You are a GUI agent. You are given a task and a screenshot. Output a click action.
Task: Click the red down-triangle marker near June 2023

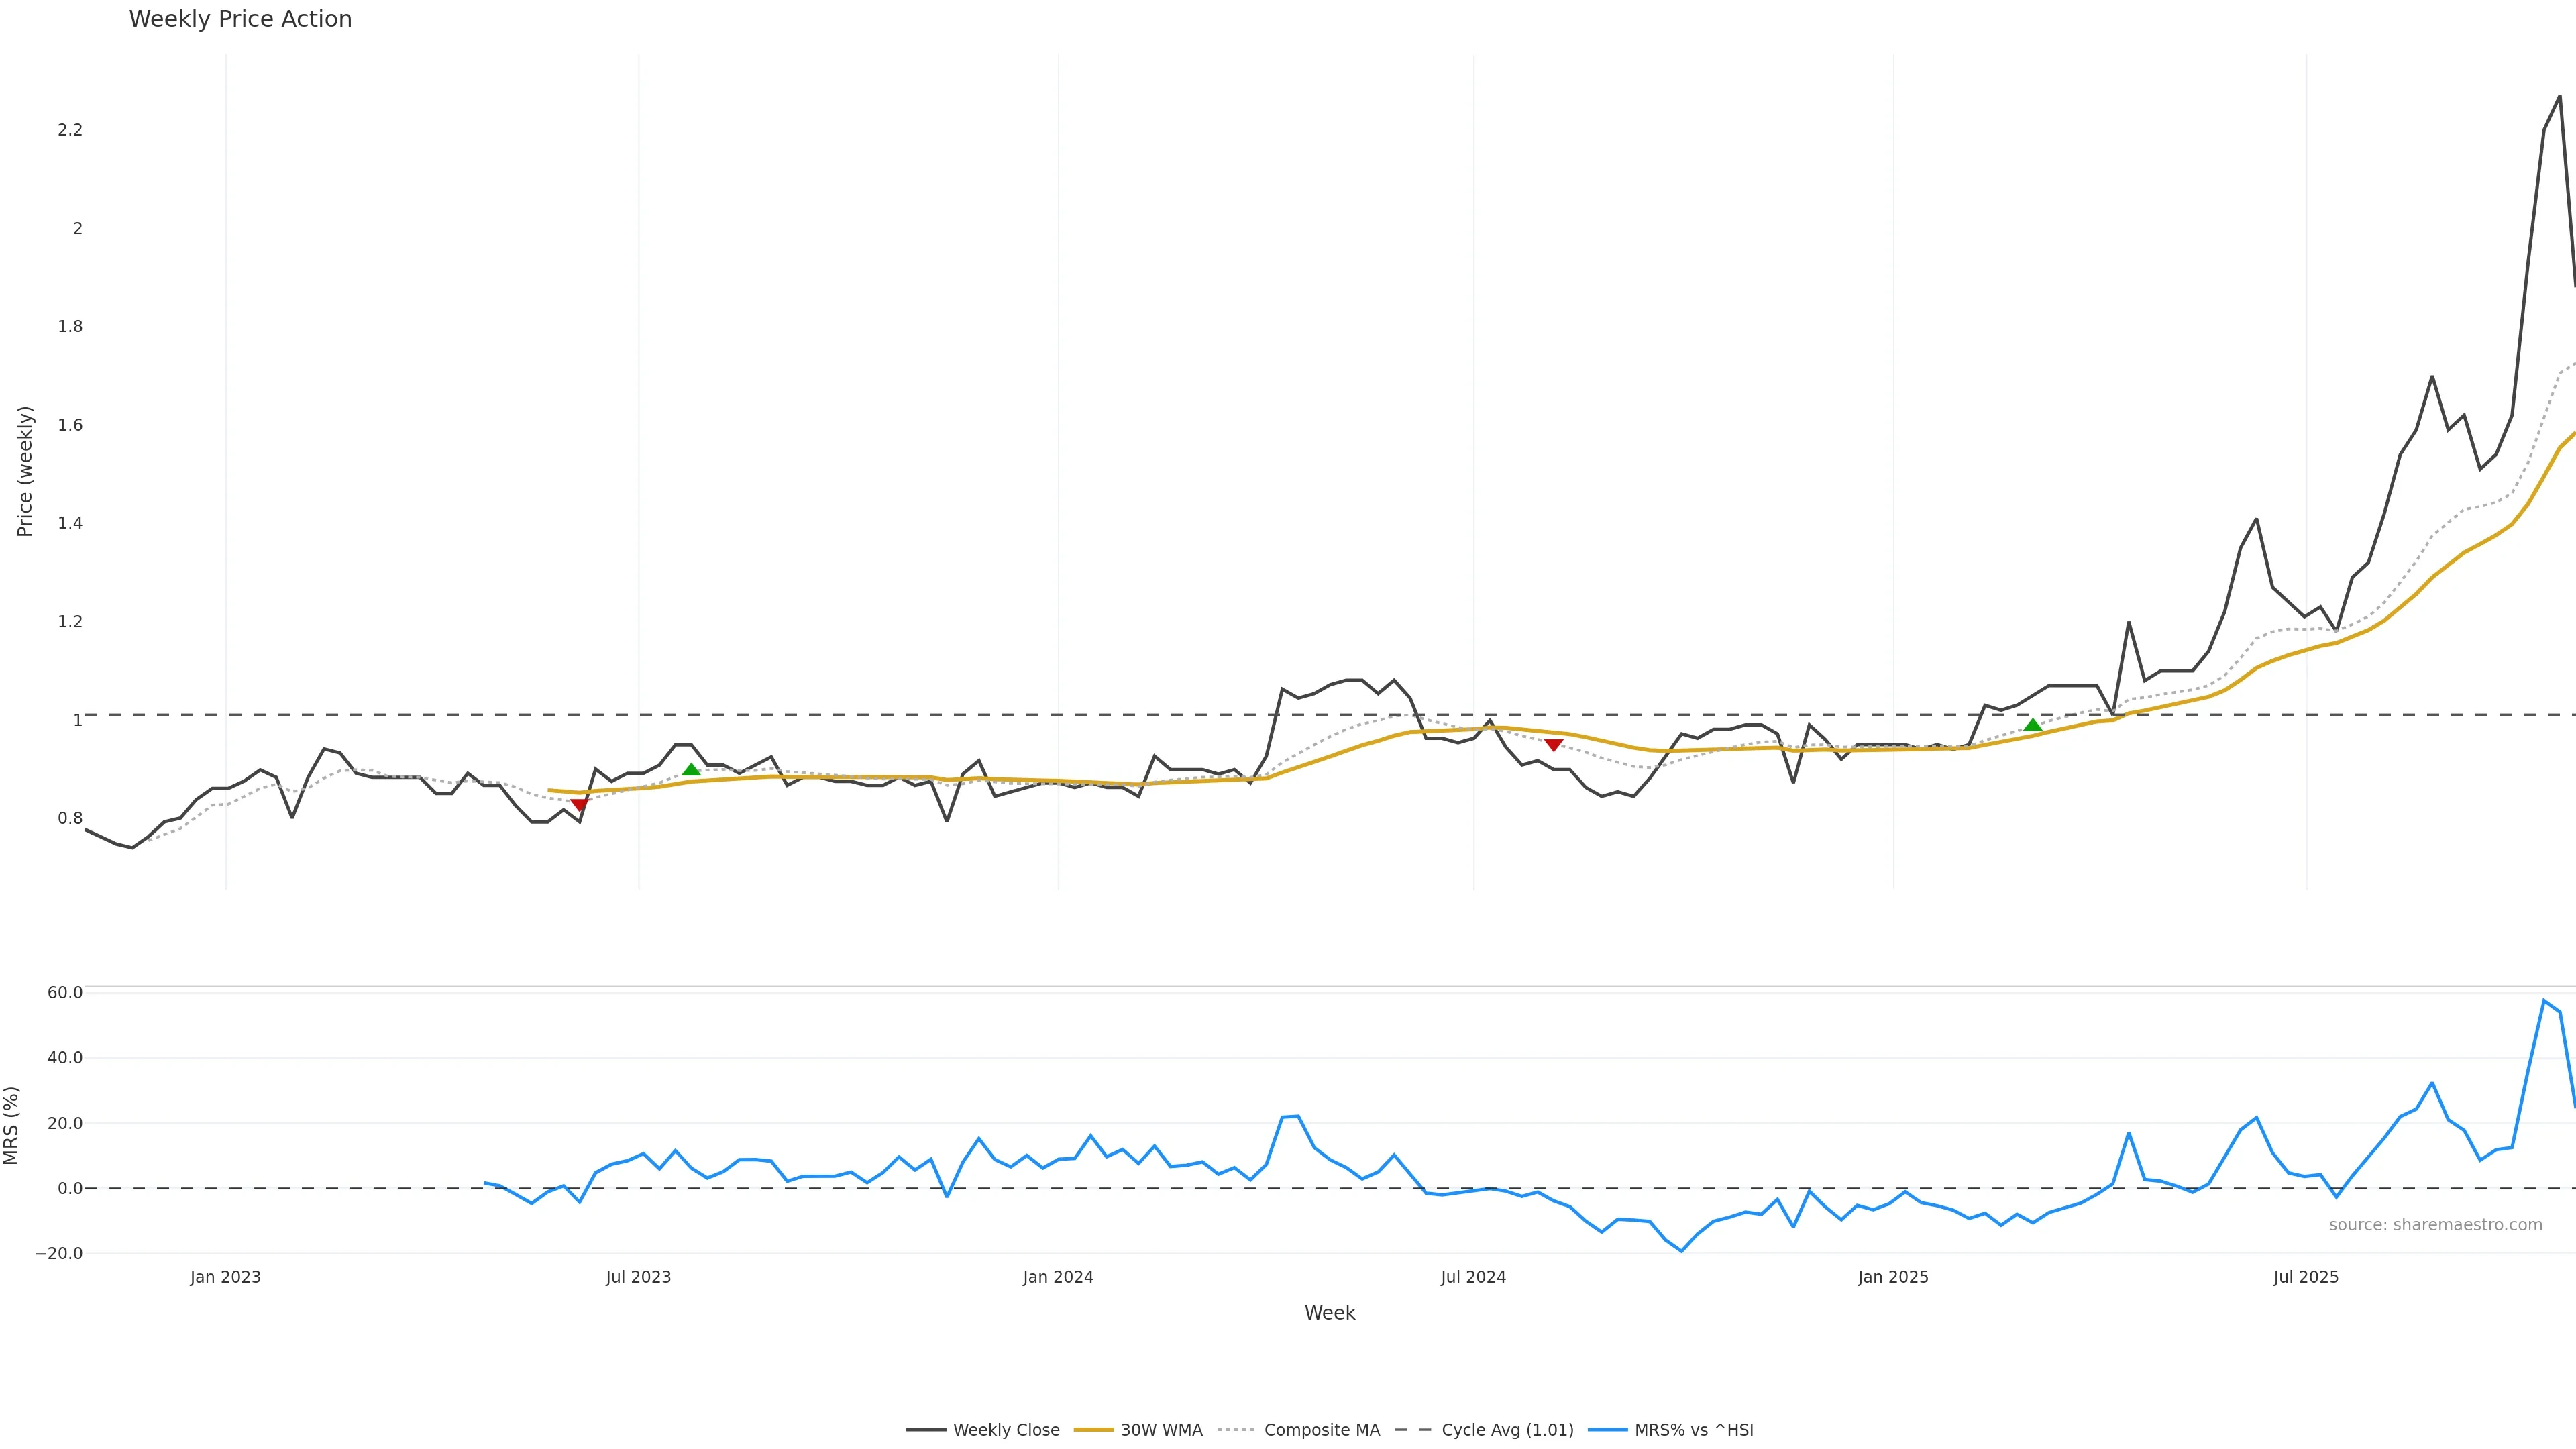tap(579, 805)
